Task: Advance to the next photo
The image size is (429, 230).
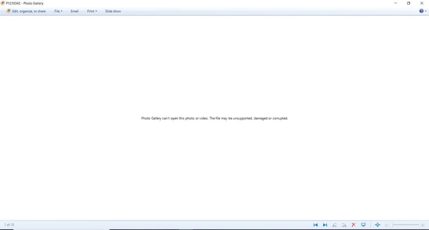Action: pos(325,225)
